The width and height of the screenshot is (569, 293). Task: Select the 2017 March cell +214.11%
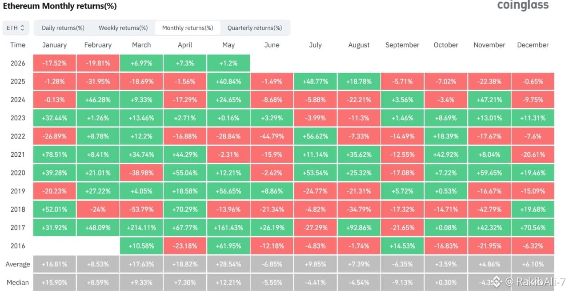pos(141,228)
